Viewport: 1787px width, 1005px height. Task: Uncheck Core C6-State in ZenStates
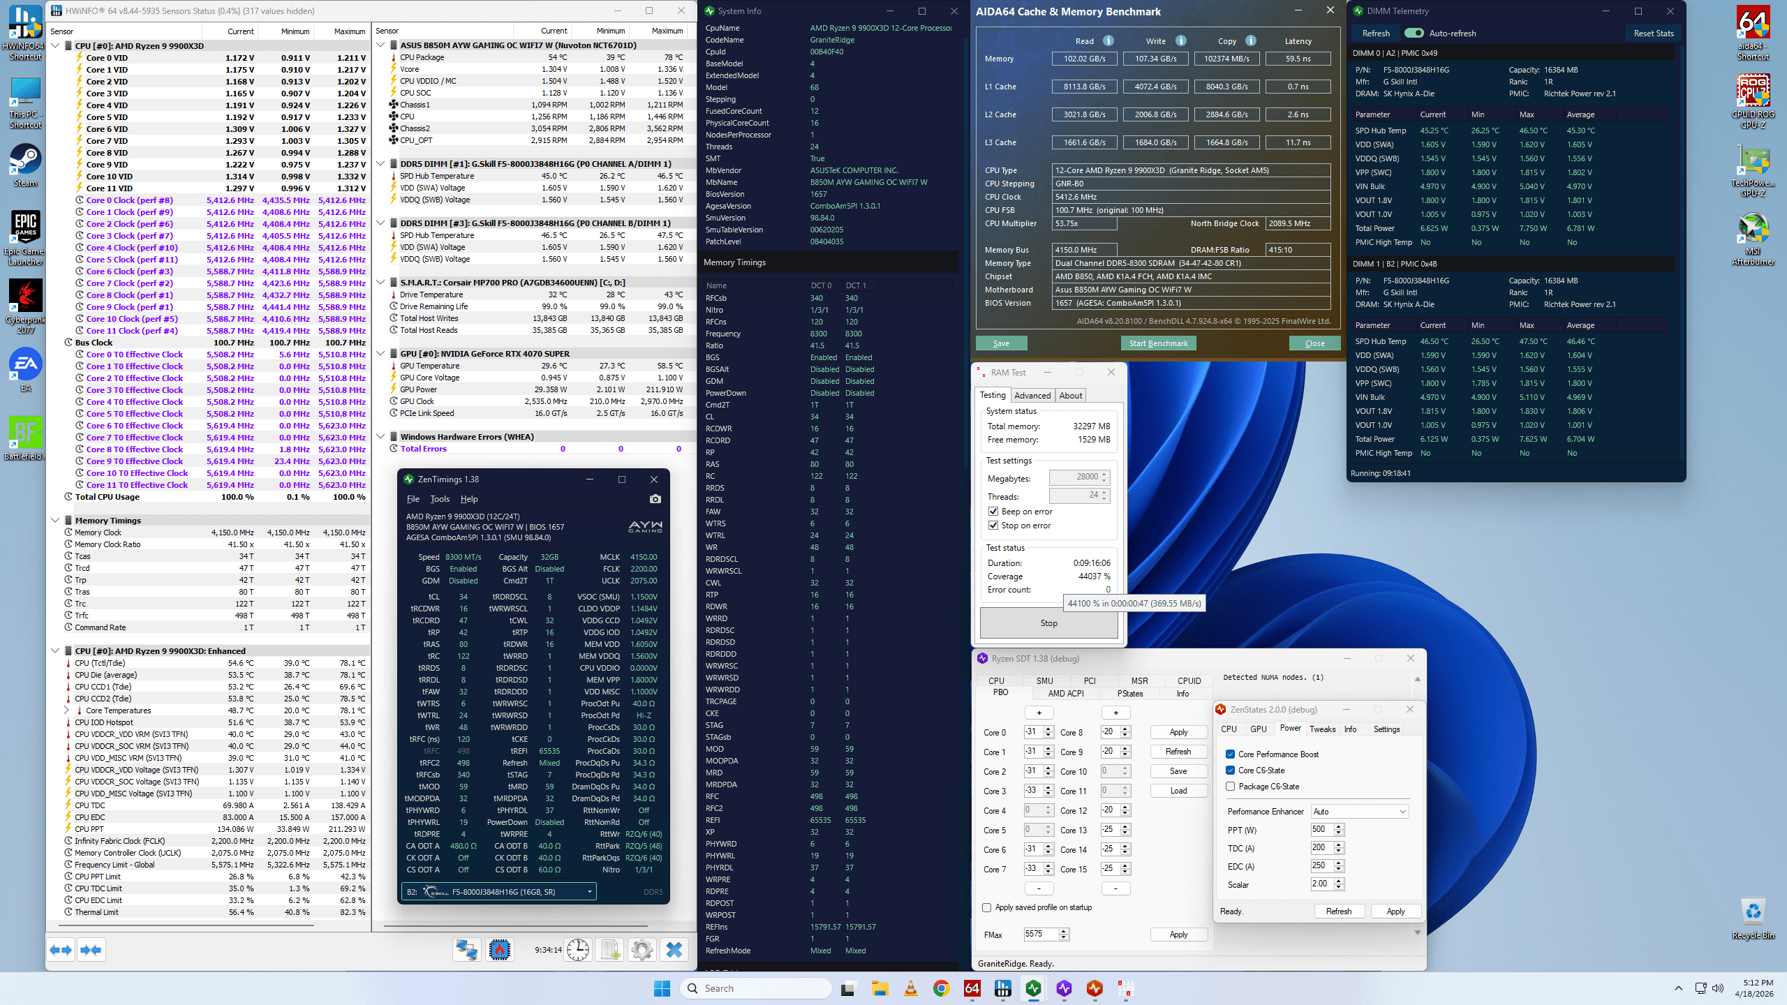point(1230,770)
